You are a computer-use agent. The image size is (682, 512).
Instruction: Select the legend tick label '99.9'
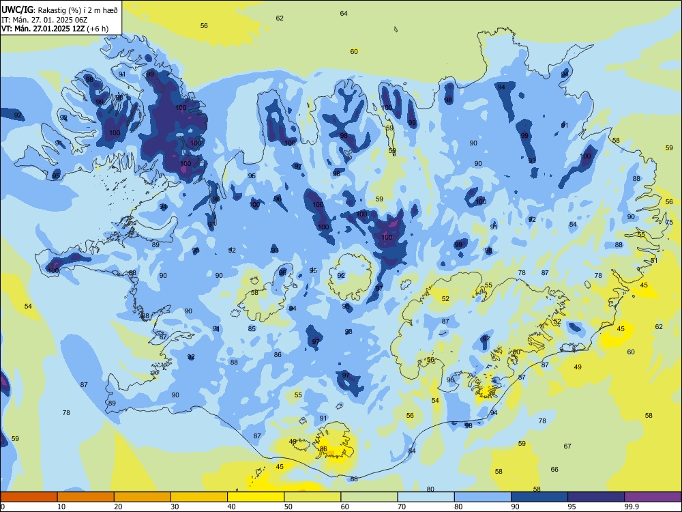pos(632,507)
